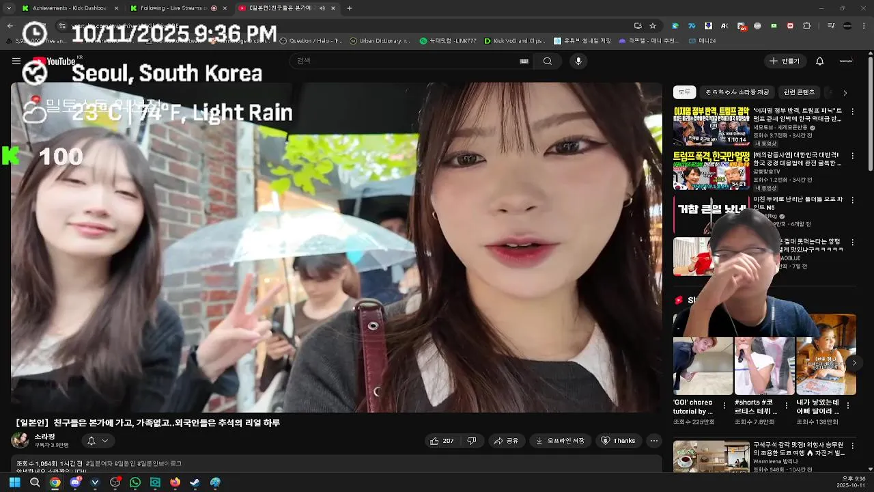Viewport: 874px width, 492px height.
Task: Open the YouTube hamburger guide menu
Action: coord(16,61)
